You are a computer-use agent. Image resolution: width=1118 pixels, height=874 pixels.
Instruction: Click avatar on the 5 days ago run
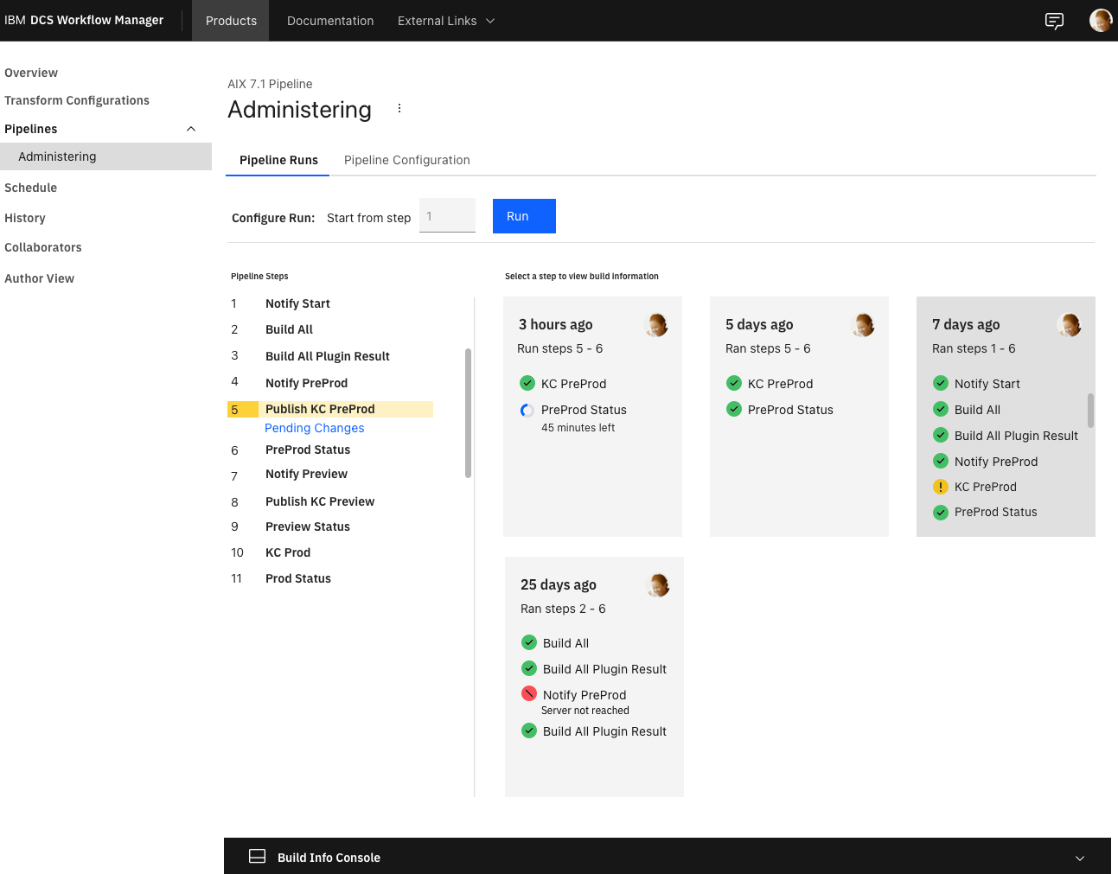tap(864, 325)
